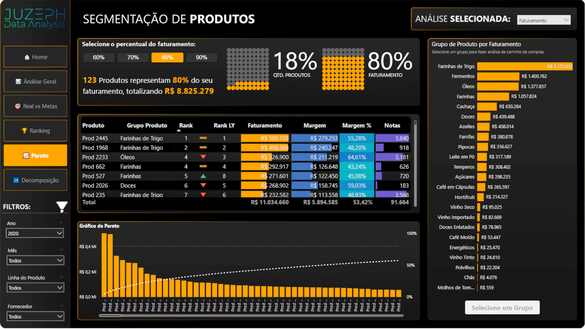This screenshot has height=329, width=585.
Task: Click the Vinho Importado label
Action: point(456,217)
